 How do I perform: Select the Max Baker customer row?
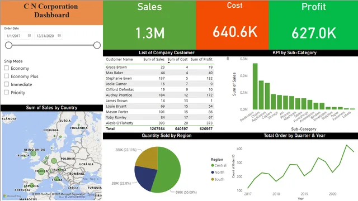[159, 73]
